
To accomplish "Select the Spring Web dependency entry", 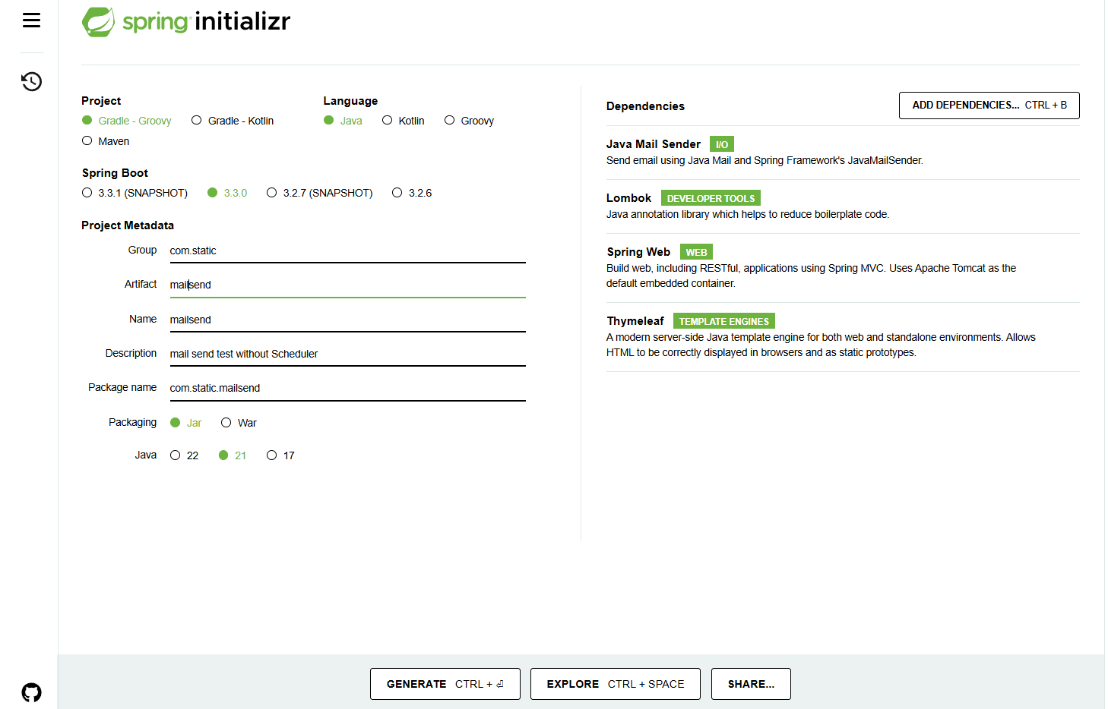I will coord(843,267).
